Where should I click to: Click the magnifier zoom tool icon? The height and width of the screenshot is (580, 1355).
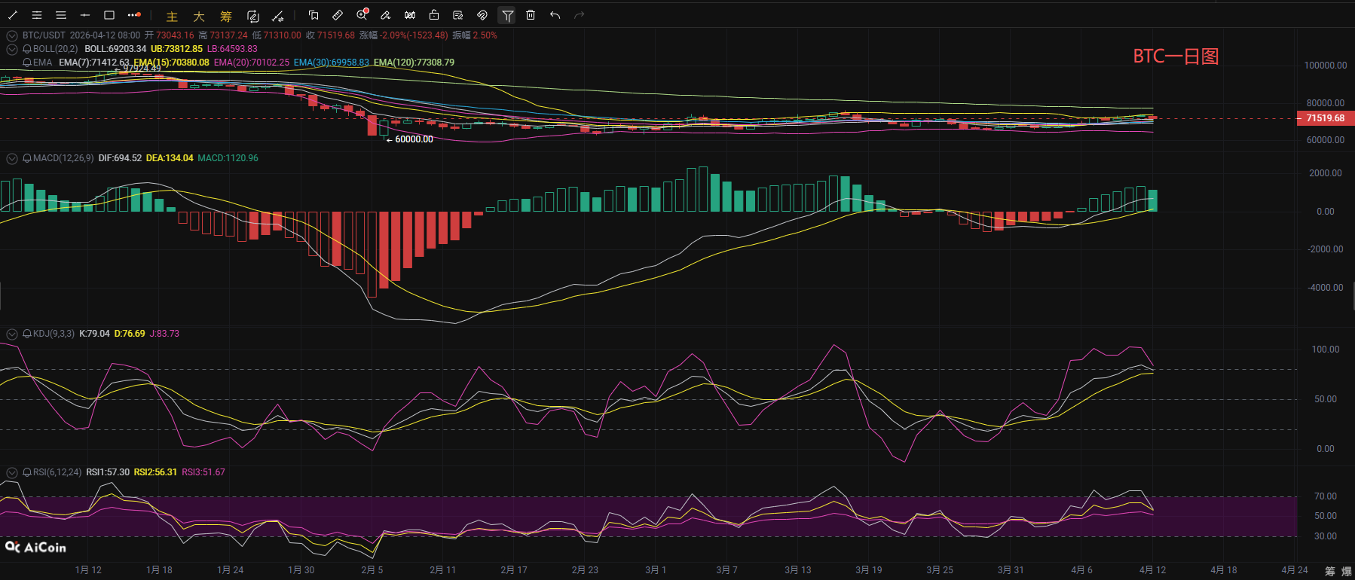point(362,15)
